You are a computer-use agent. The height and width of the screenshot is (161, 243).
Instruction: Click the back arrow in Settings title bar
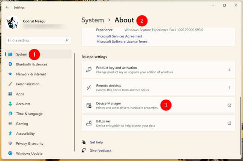point(7,7)
